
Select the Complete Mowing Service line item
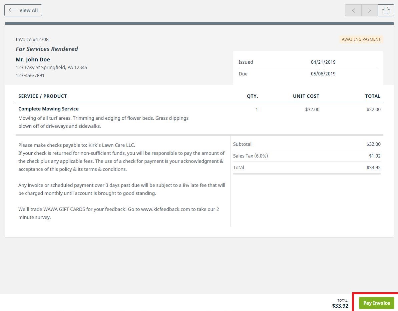tap(48, 109)
